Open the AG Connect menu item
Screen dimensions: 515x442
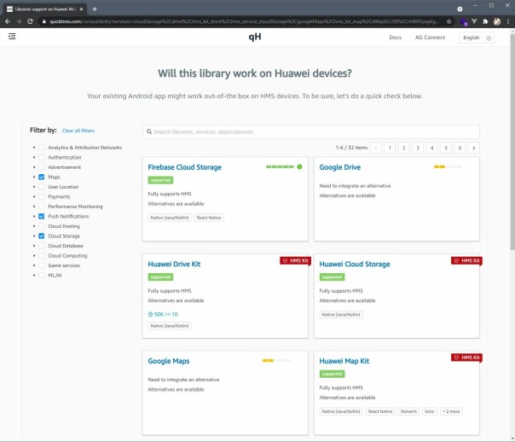click(x=430, y=38)
